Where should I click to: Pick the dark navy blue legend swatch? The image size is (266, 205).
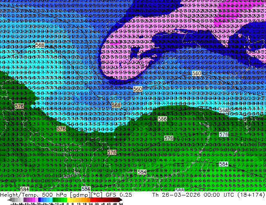[x=39, y=200]
